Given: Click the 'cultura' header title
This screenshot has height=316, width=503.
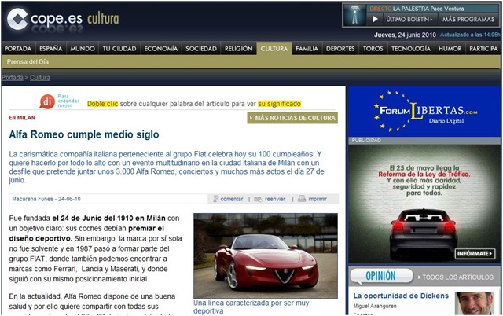Looking at the screenshot, I should pos(103,19).
